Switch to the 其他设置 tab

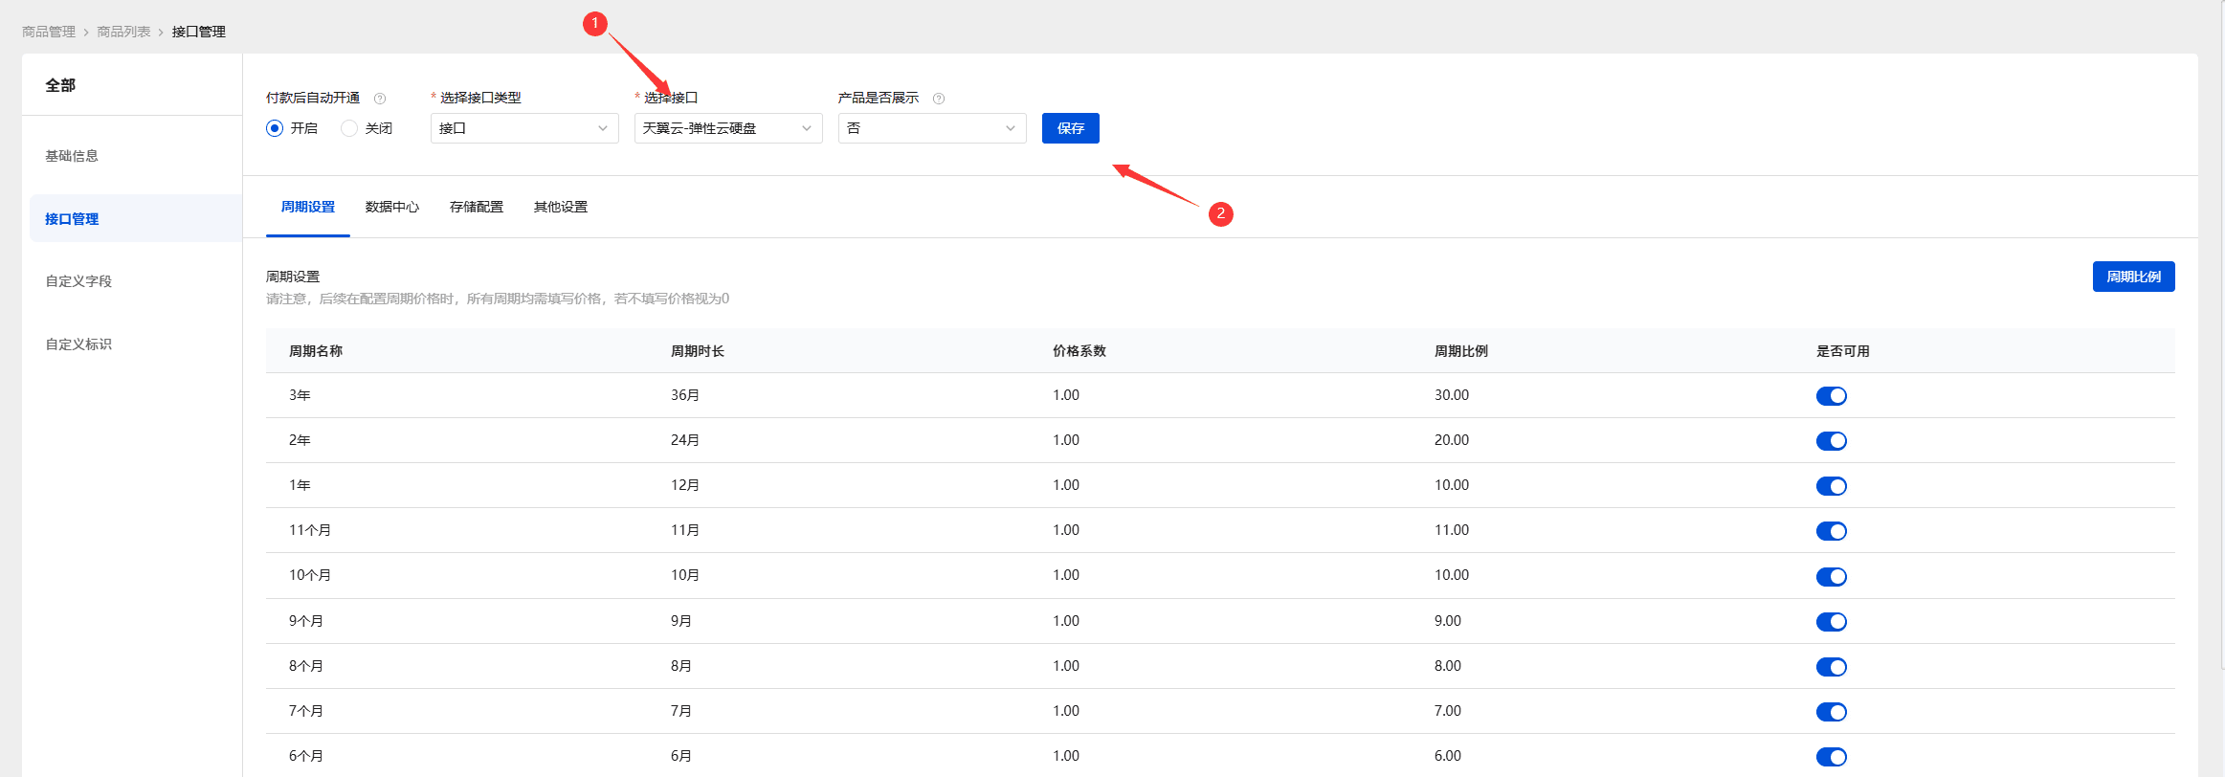click(561, 207)
